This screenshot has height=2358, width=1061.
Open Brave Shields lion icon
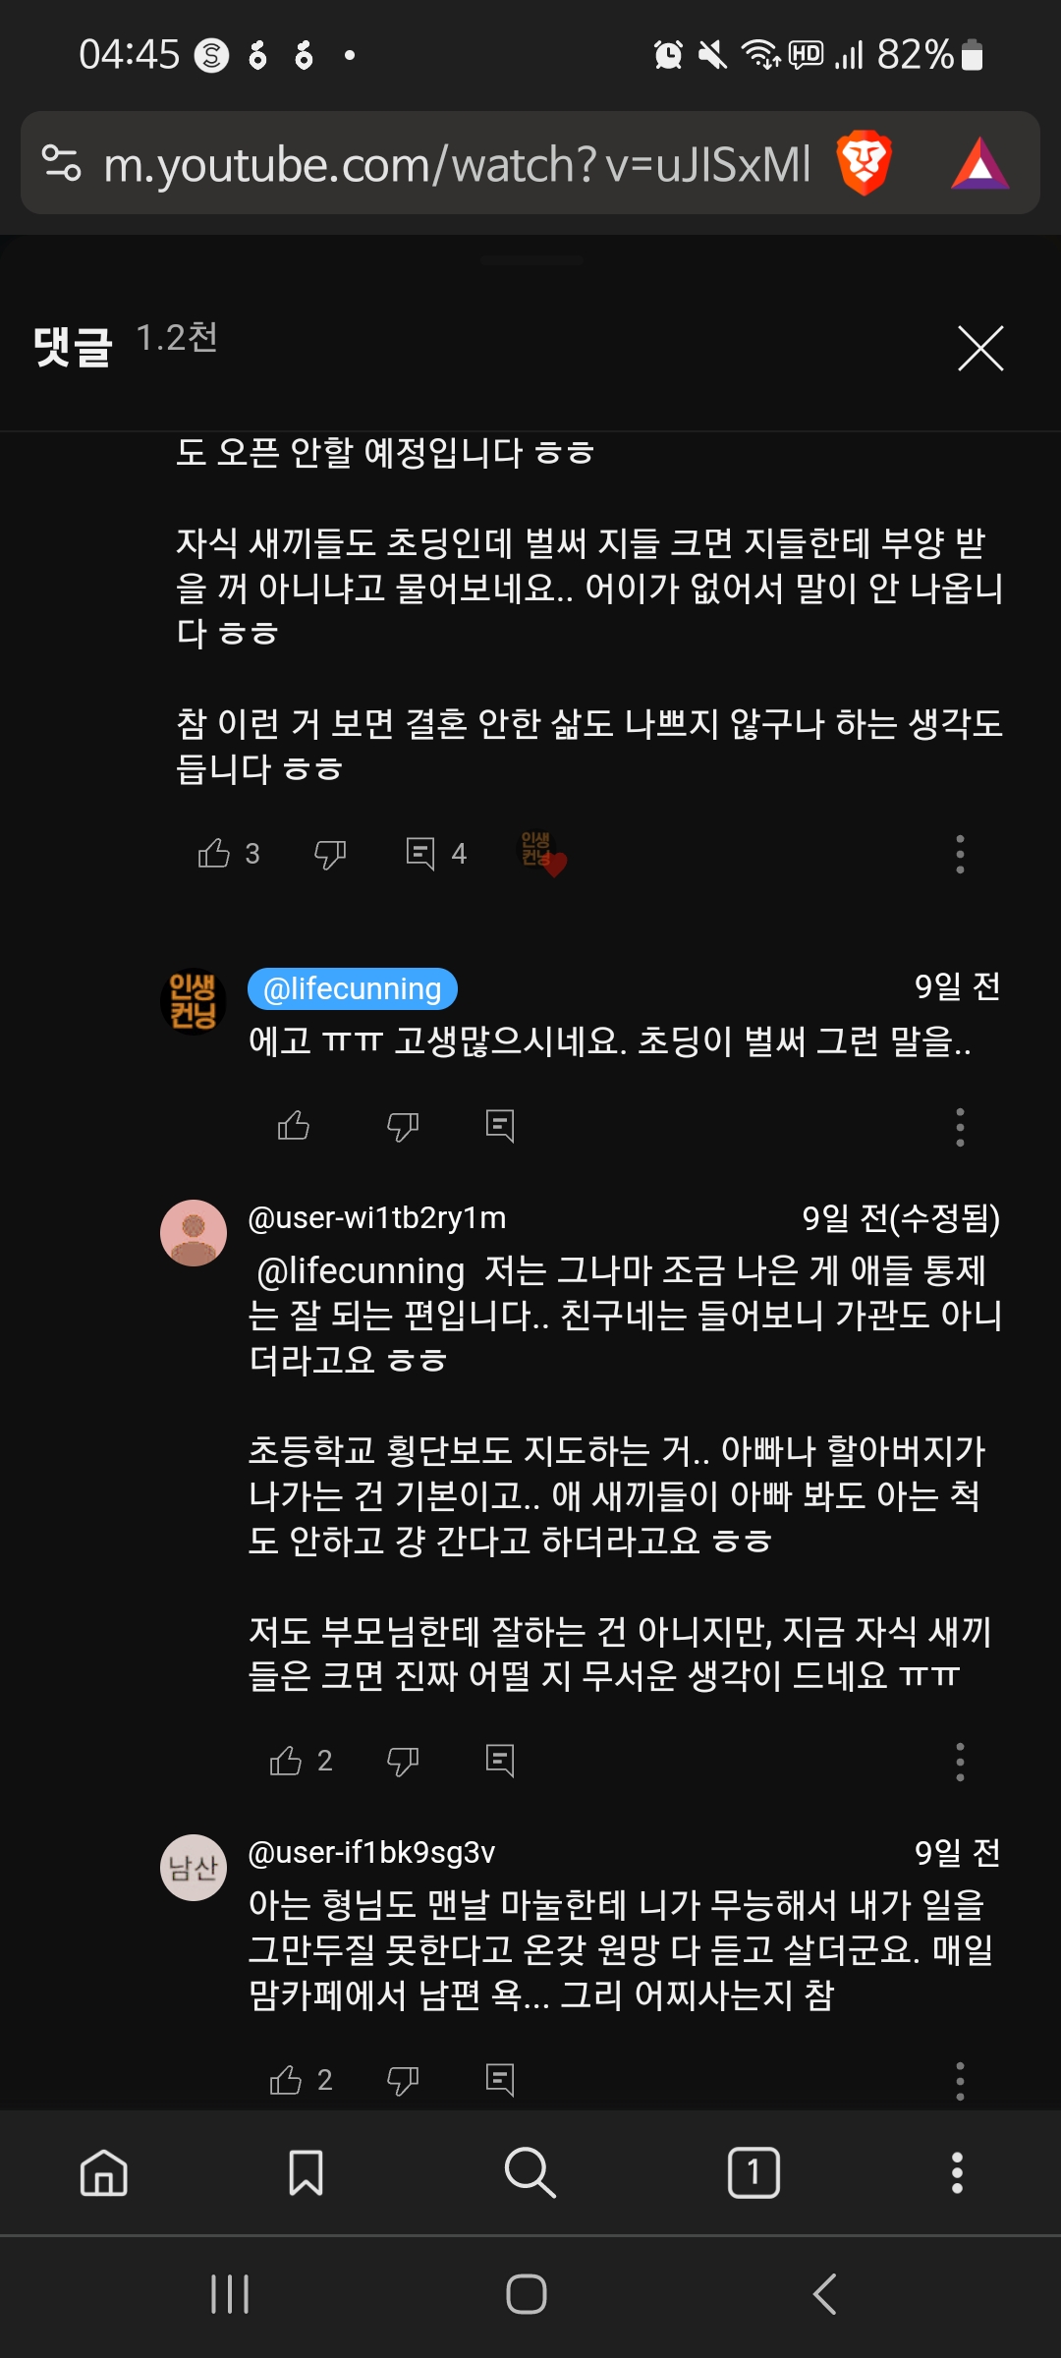pyautogui.click(x=864, y=163)
